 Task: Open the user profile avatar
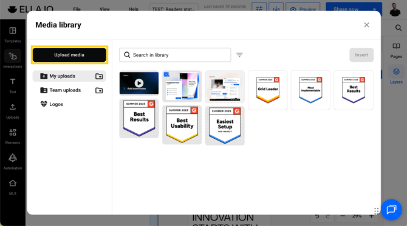(x=395, y=9)
